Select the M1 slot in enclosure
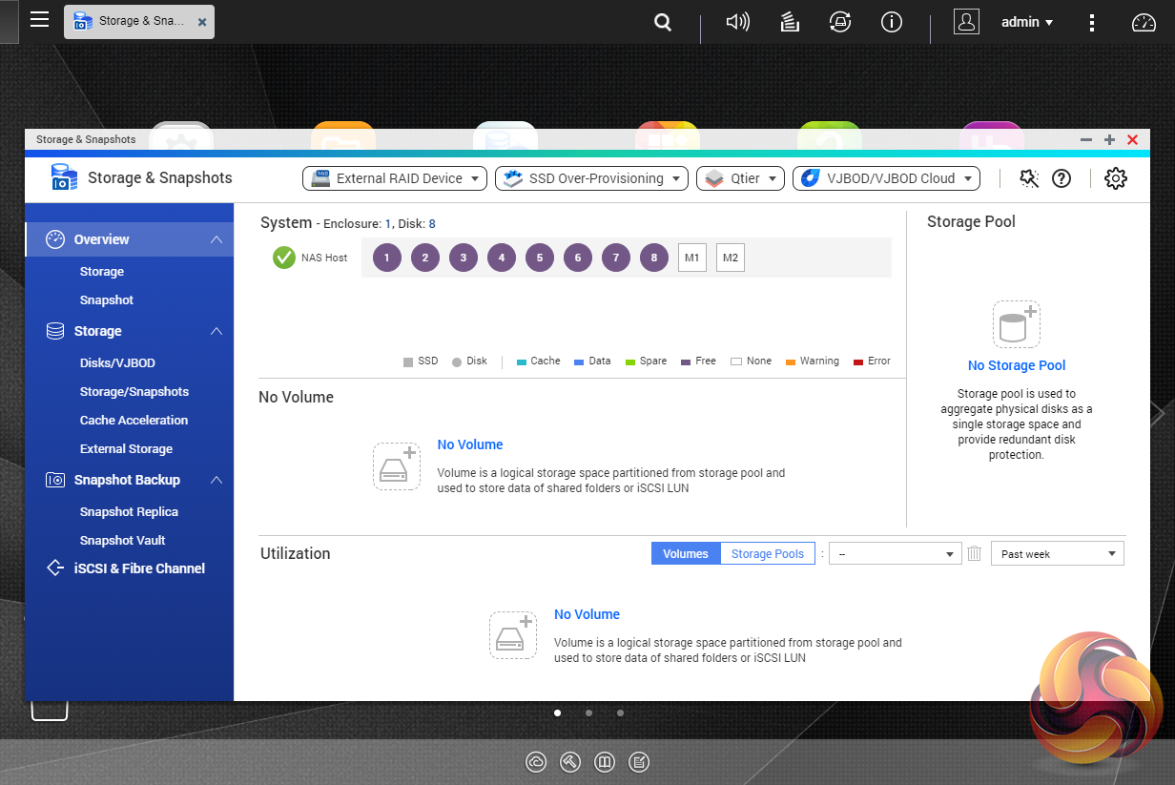1175x785 pixels. [x=692, y=258]
